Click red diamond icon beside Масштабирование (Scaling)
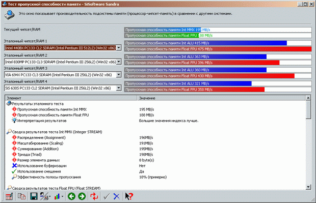Viewport: 316px width, 203px height. tap(14, 143)
